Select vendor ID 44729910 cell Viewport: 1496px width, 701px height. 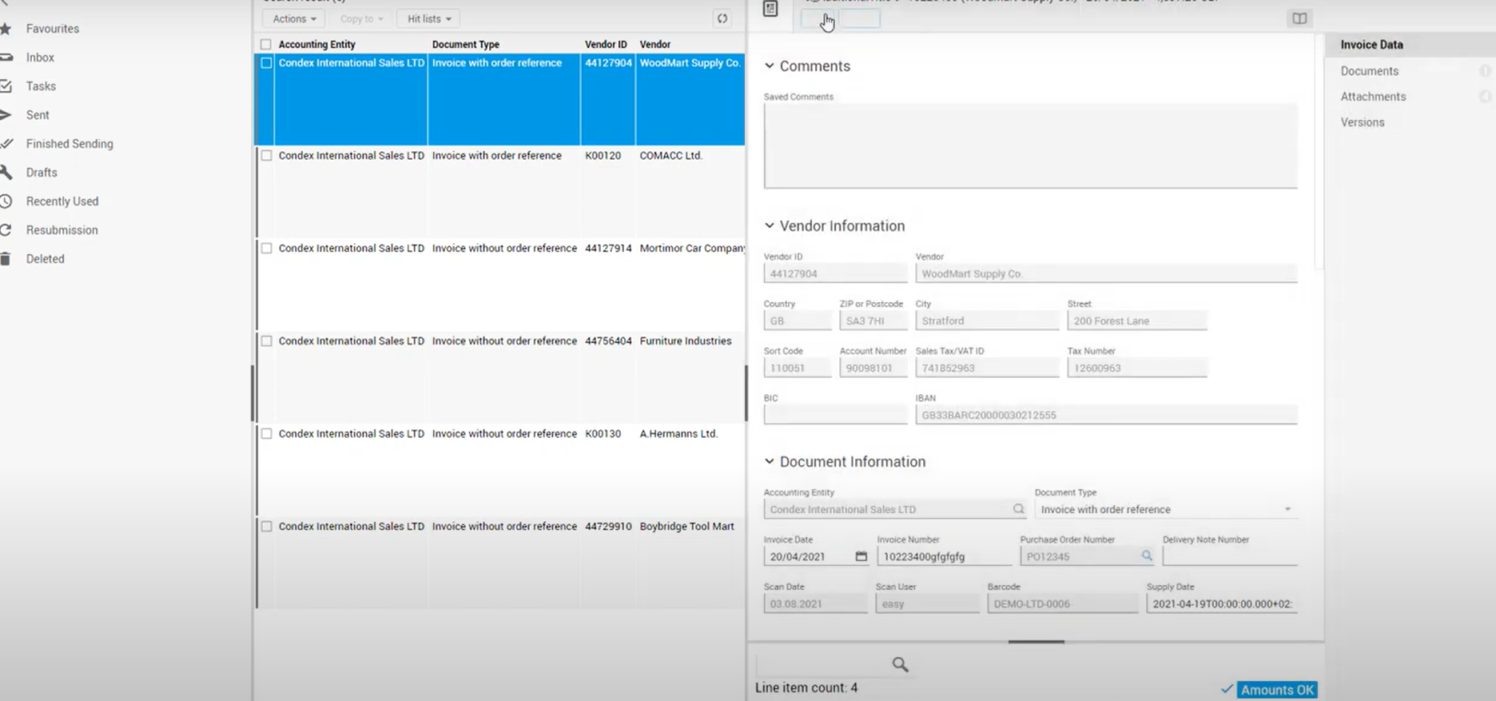[608, 527]
